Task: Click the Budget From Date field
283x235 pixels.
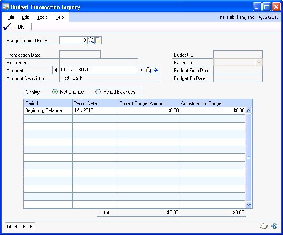Action: point(238,71)
